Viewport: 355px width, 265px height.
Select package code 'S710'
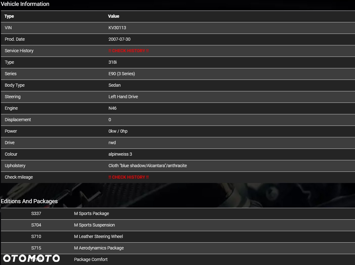(x=36, y=236)
